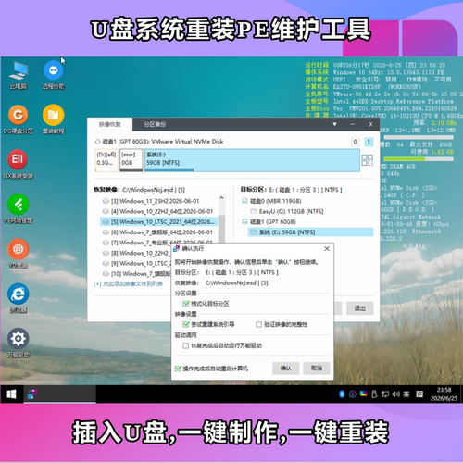
Task: Enable 恢复完成后自动运行万能驱动 checkbox
Action: (x=186, y=345)
